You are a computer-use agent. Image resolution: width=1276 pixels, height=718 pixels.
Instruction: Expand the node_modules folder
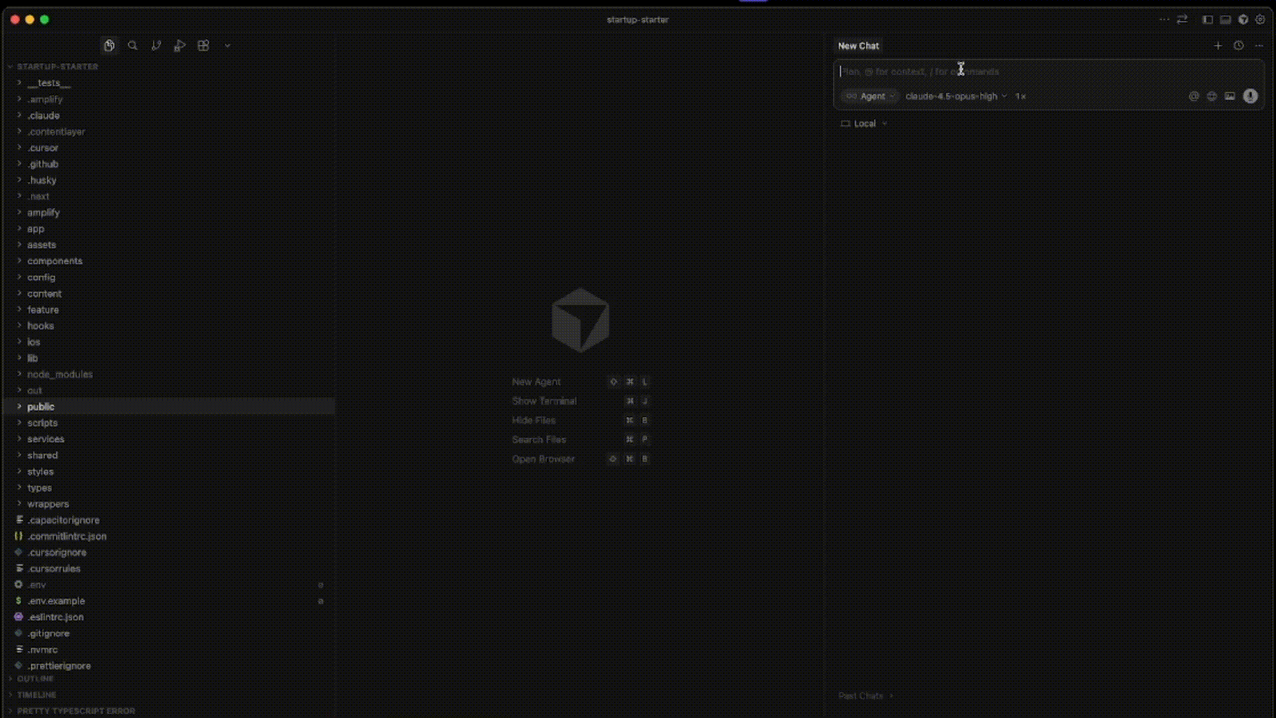pos(60,374)
